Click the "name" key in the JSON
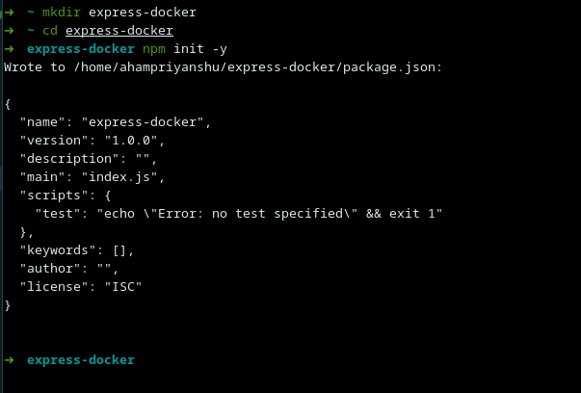The height and width of the screenshot is (393, 581). (x=46, y=123)
